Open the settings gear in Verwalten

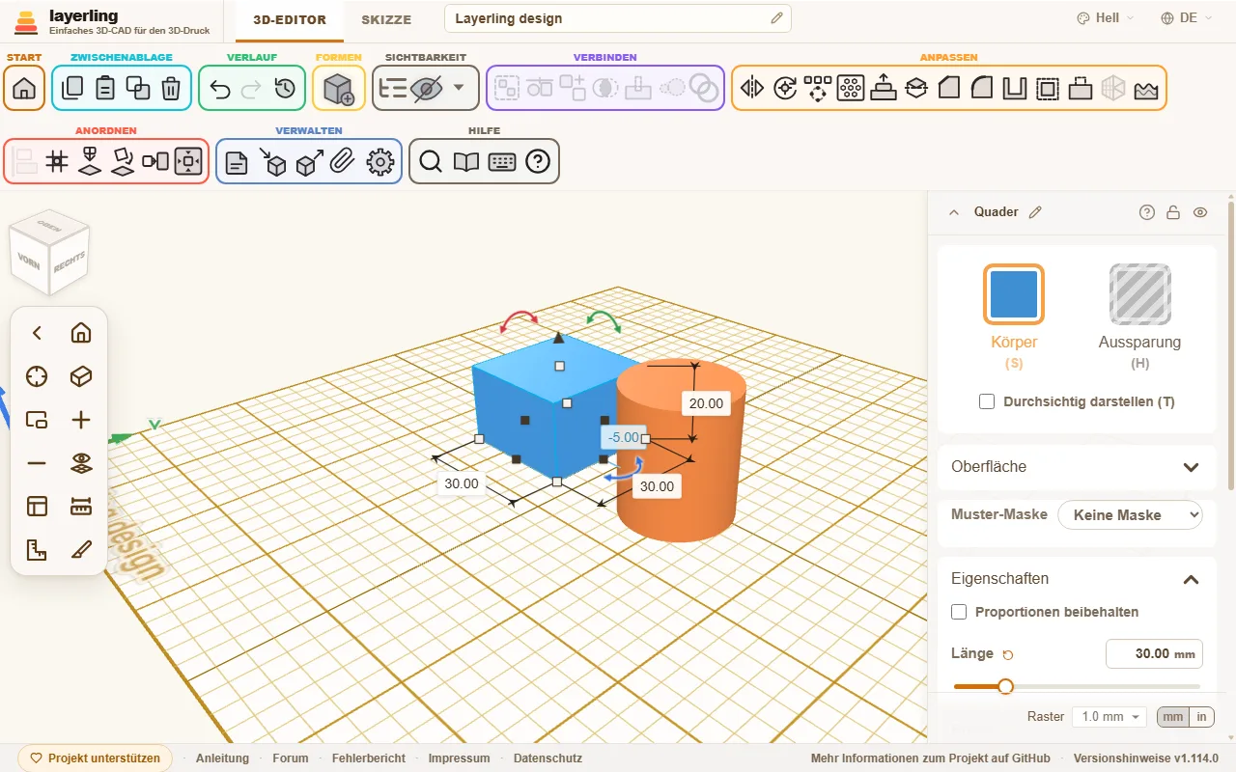(380, 162)
